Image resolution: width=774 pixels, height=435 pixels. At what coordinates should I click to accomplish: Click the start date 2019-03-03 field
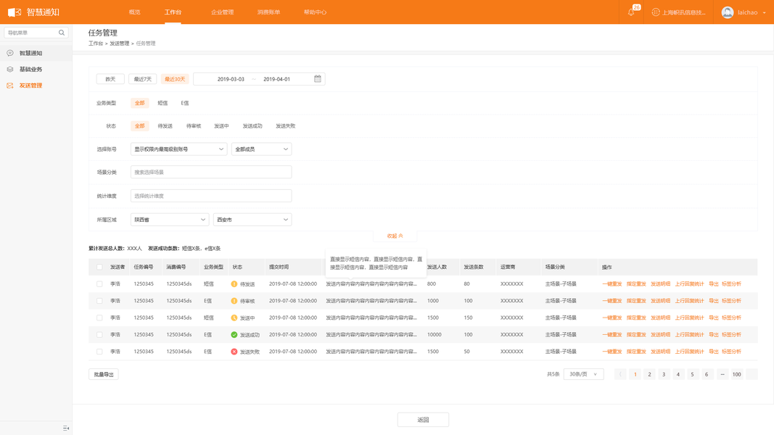point(231,79)
